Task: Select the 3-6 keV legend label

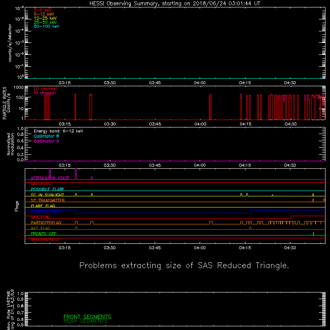Action: [43, 10]
